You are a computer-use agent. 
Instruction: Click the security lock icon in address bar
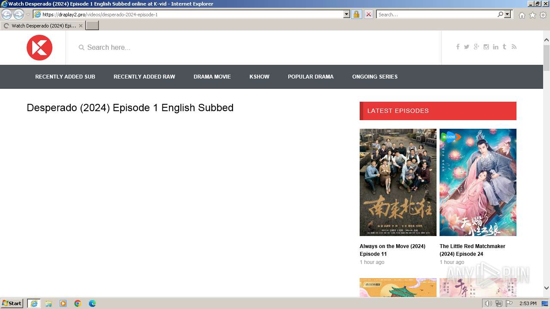click(x=356, y=15)
